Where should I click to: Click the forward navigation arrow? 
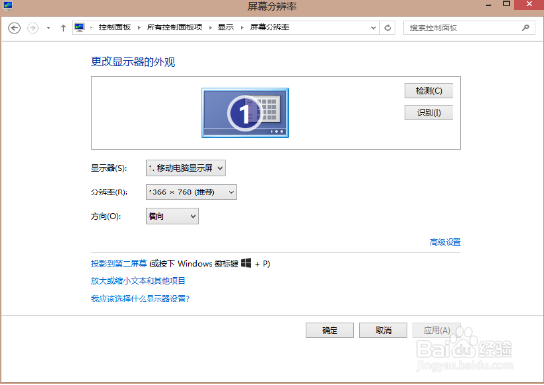tap(33, 27)
